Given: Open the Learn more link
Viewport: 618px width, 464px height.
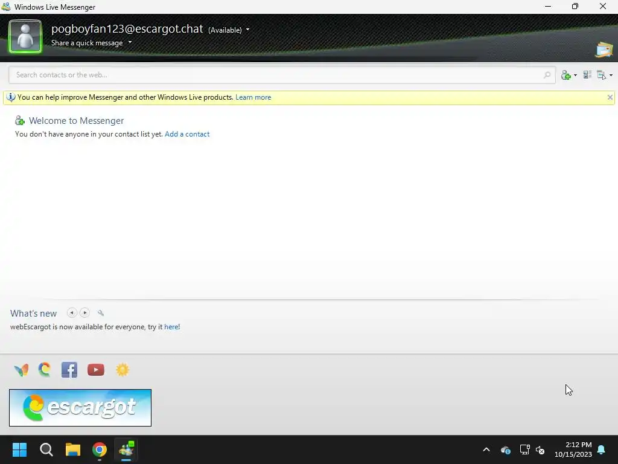Looking at the screenshot, I should pyautogui.click(x=253, y=97).
